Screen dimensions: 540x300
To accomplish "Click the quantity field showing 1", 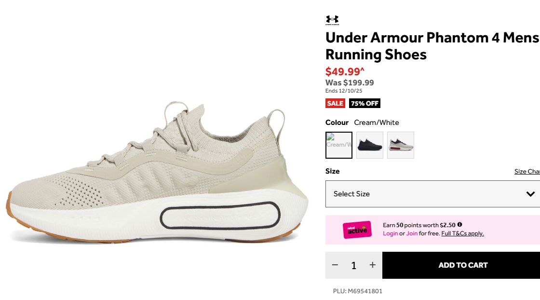I will (354, 265).
